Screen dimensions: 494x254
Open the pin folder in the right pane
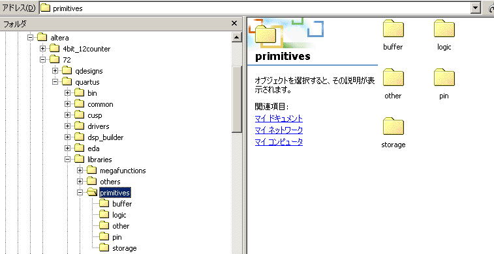[x=444, y=78]
